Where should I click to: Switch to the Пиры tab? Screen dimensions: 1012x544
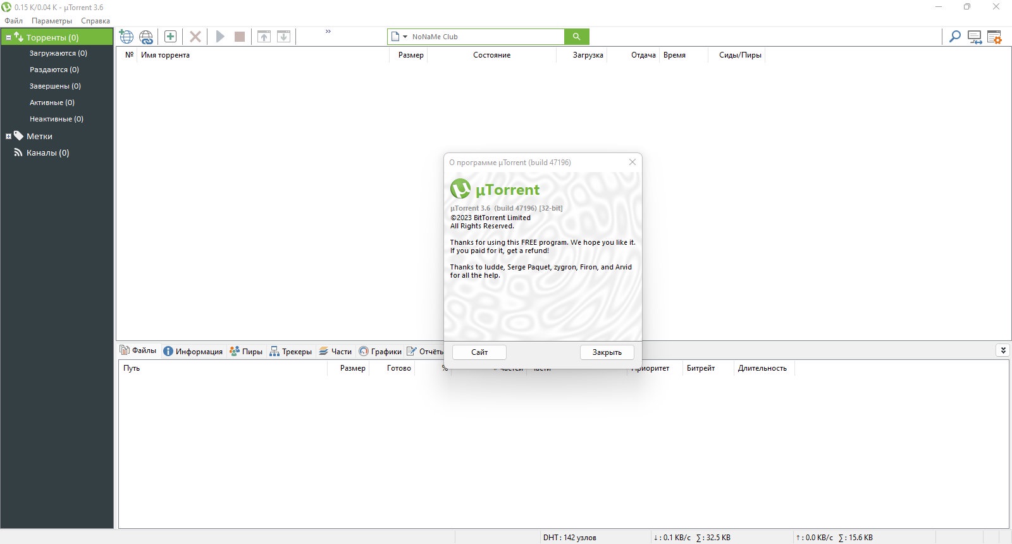click(x=246, y=351)
